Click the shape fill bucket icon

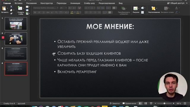(x=177, y=8)
